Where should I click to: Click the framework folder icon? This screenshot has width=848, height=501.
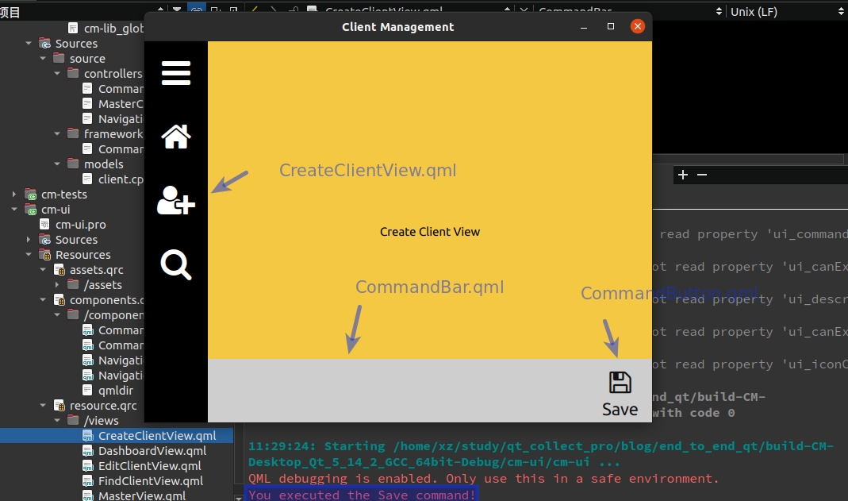click(x=73, y=133)
